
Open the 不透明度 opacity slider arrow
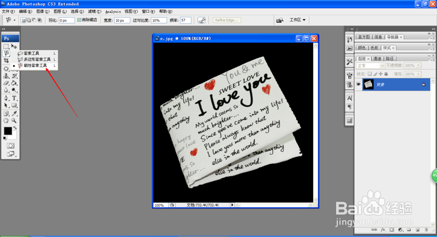click(x=418, y=66)
